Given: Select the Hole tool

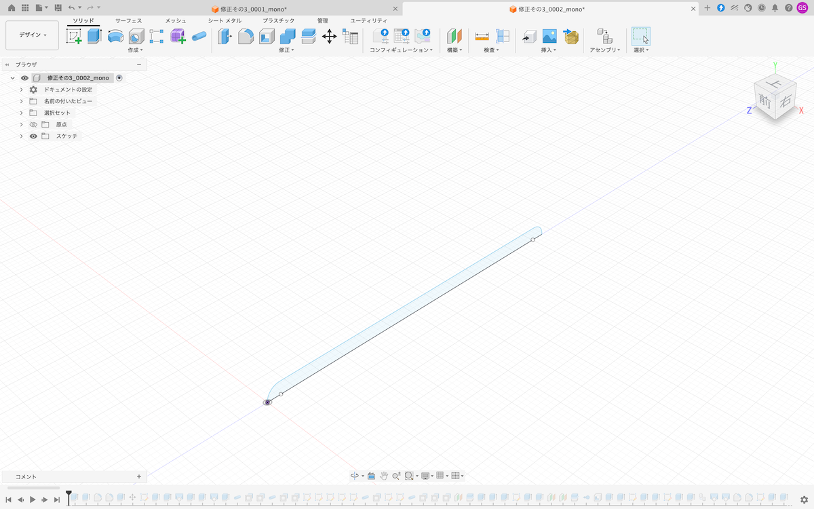Looking at the screenshot, I should click(136, 36).
